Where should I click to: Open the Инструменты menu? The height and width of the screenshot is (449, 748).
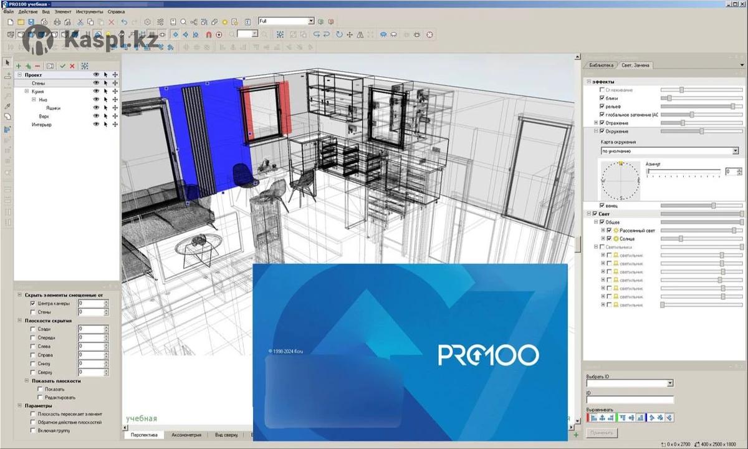coord(90,12)
